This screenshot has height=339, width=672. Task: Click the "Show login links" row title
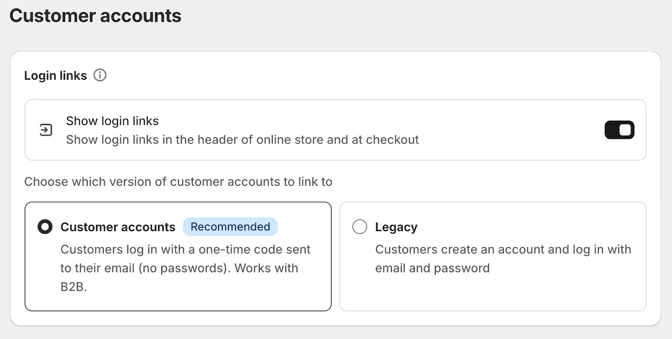click(112, 121)
